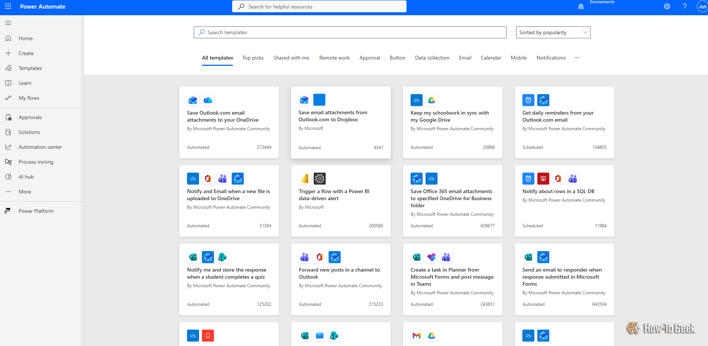Open the Calendar templates tab
The height and width of the screenshot is (346, 708).
pyautogui.click(x=491, y=58)
